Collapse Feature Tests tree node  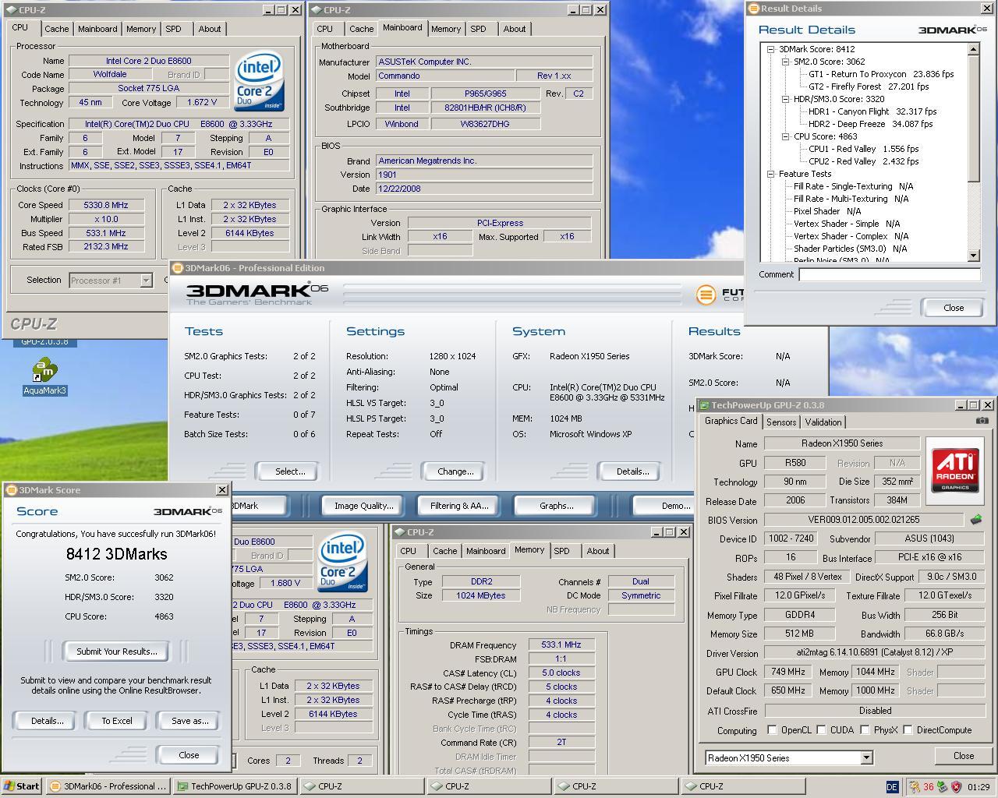[770, 174]
